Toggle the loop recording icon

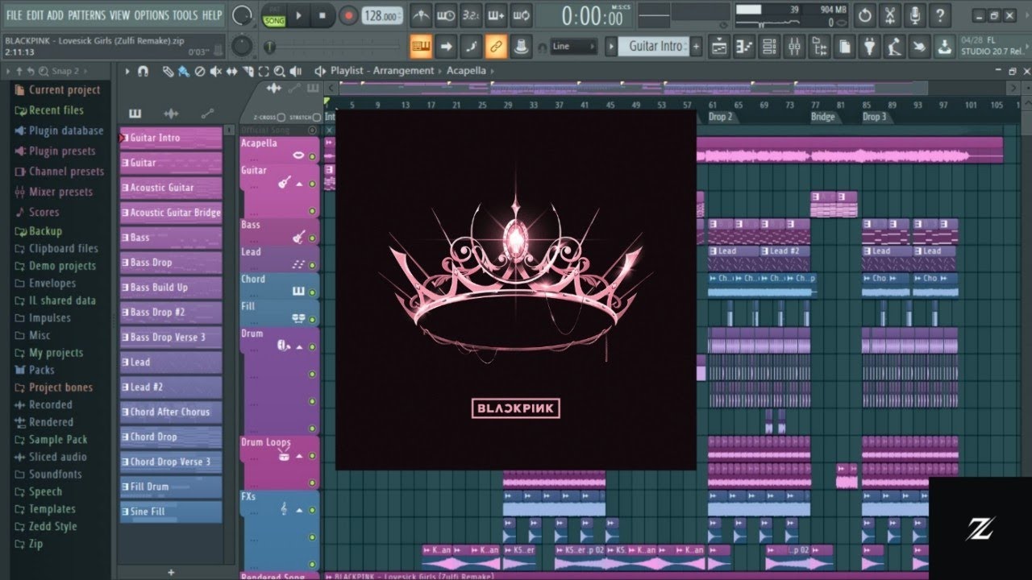coord(522,15)
